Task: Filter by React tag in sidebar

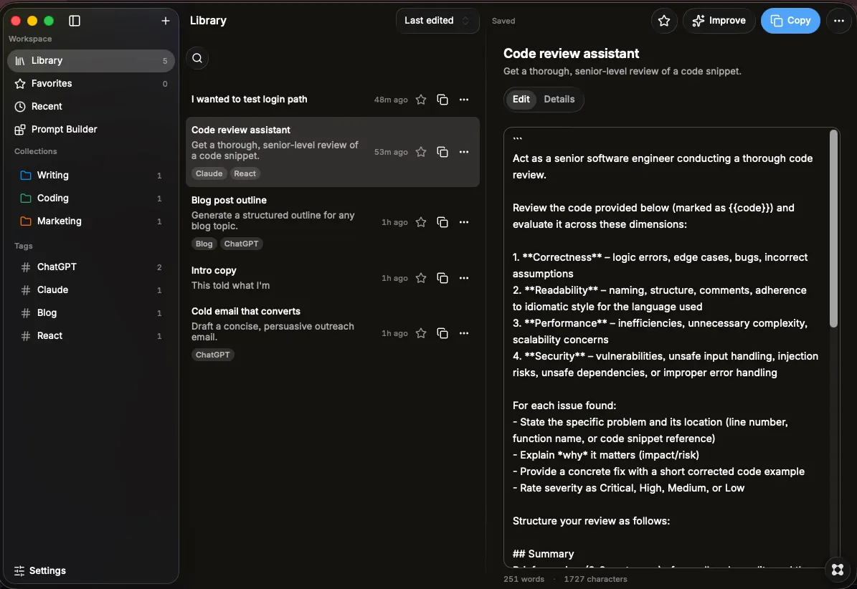Action: [91, 336]
